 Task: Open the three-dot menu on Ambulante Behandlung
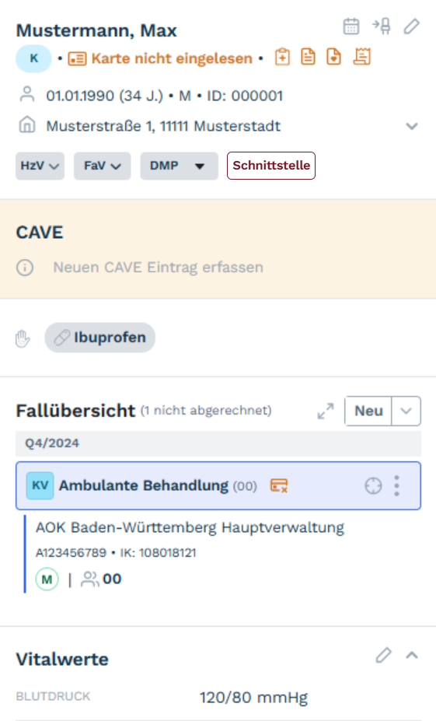pos(397,485)
